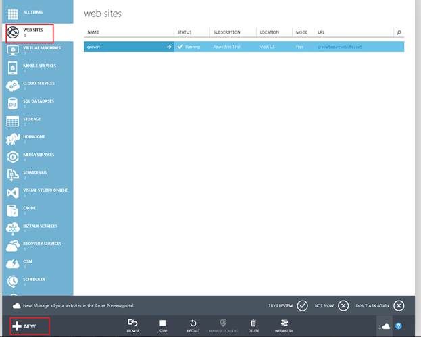Restart the selected web site
Screen dimensions: 421x337
tap(193, 326)
